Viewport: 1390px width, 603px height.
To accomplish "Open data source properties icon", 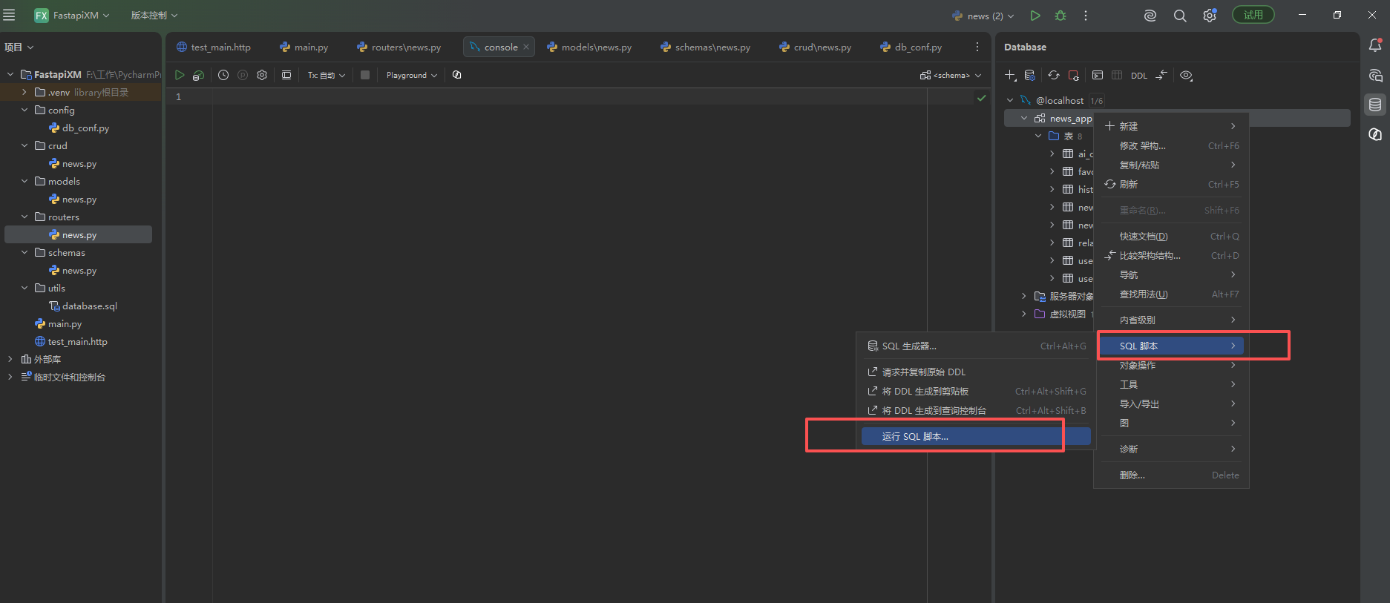I will click(x=1030, y=75).
